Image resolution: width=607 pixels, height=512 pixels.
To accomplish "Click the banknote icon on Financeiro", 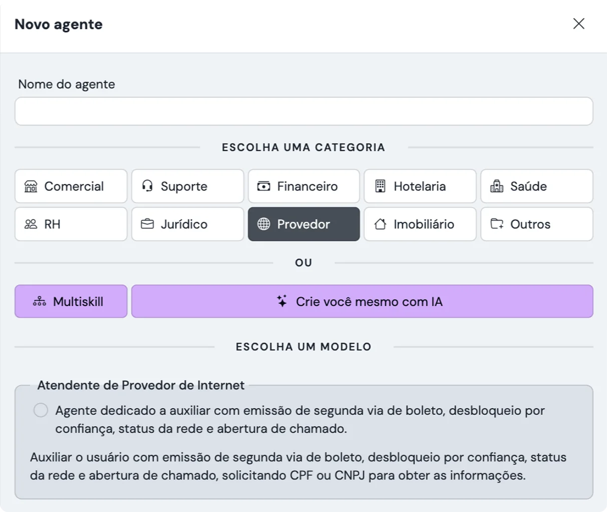I will 263,186.
